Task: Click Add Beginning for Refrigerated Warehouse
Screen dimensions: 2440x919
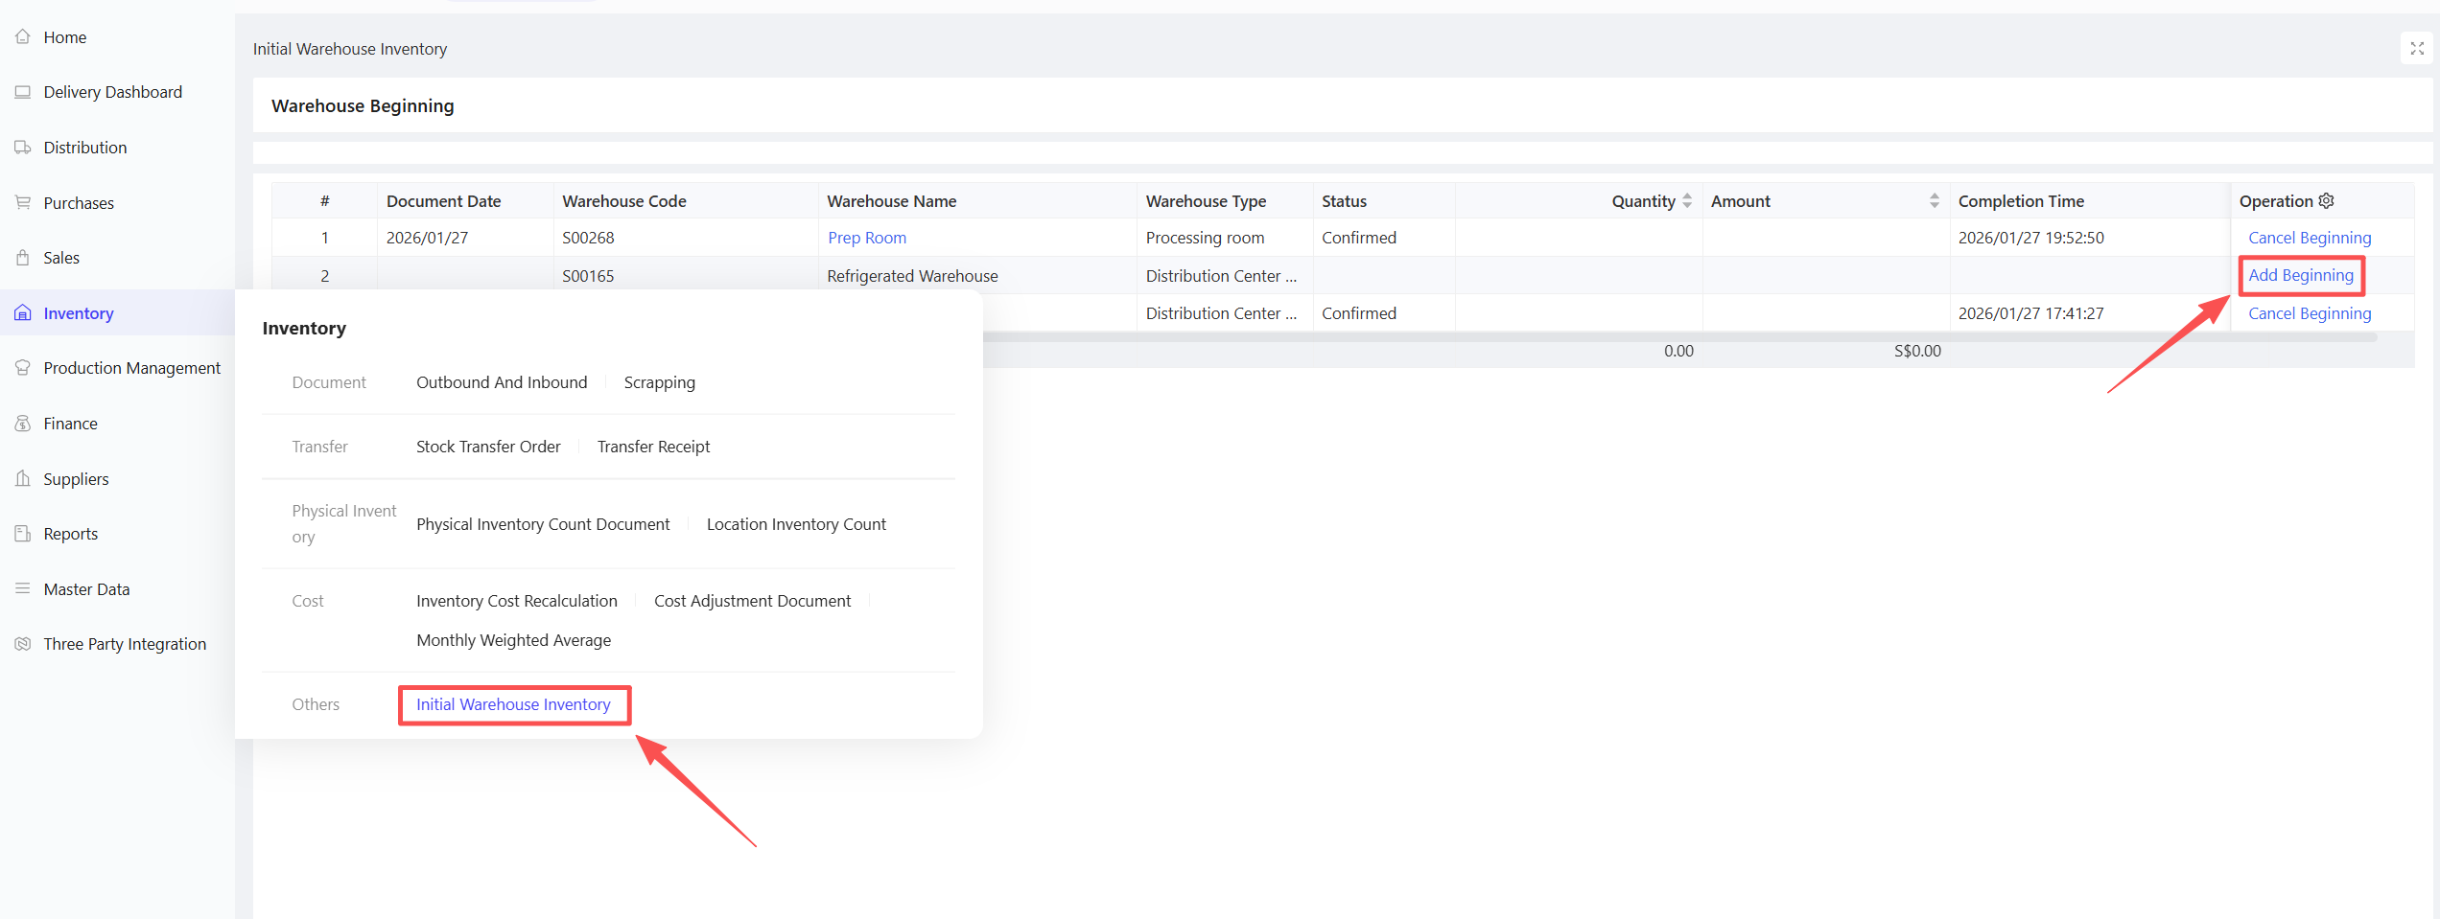Action: pos(2300,276)
